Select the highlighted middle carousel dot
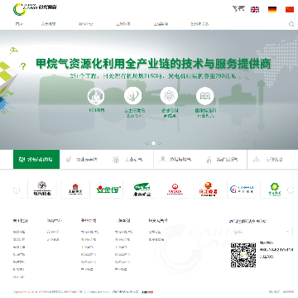This screenshot has height=298, width=298. tap(153, 143)
